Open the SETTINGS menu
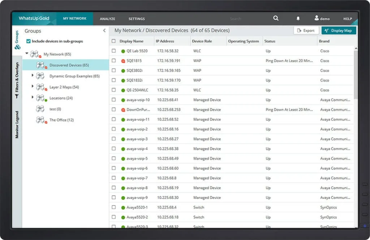 tap(137, 19)
